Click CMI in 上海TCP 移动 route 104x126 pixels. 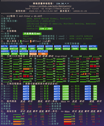pyautogui.click(x=95, y=91)
